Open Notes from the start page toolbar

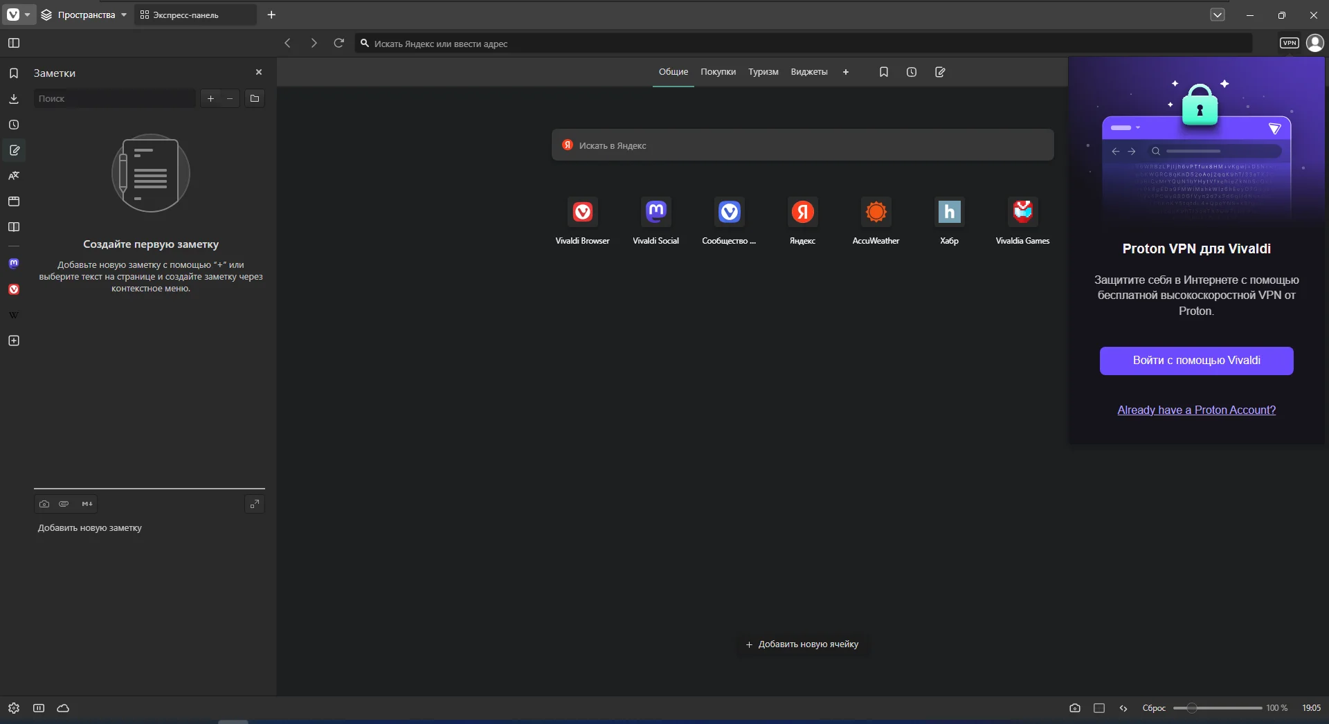[x=940, y=72]
